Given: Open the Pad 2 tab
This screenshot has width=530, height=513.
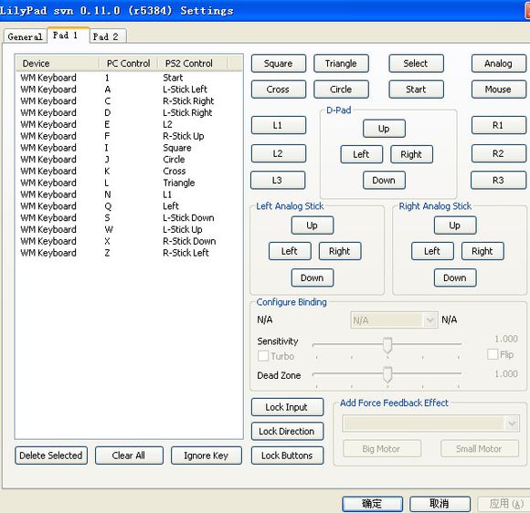Looking at the screenshot, I should click(107, 37).
